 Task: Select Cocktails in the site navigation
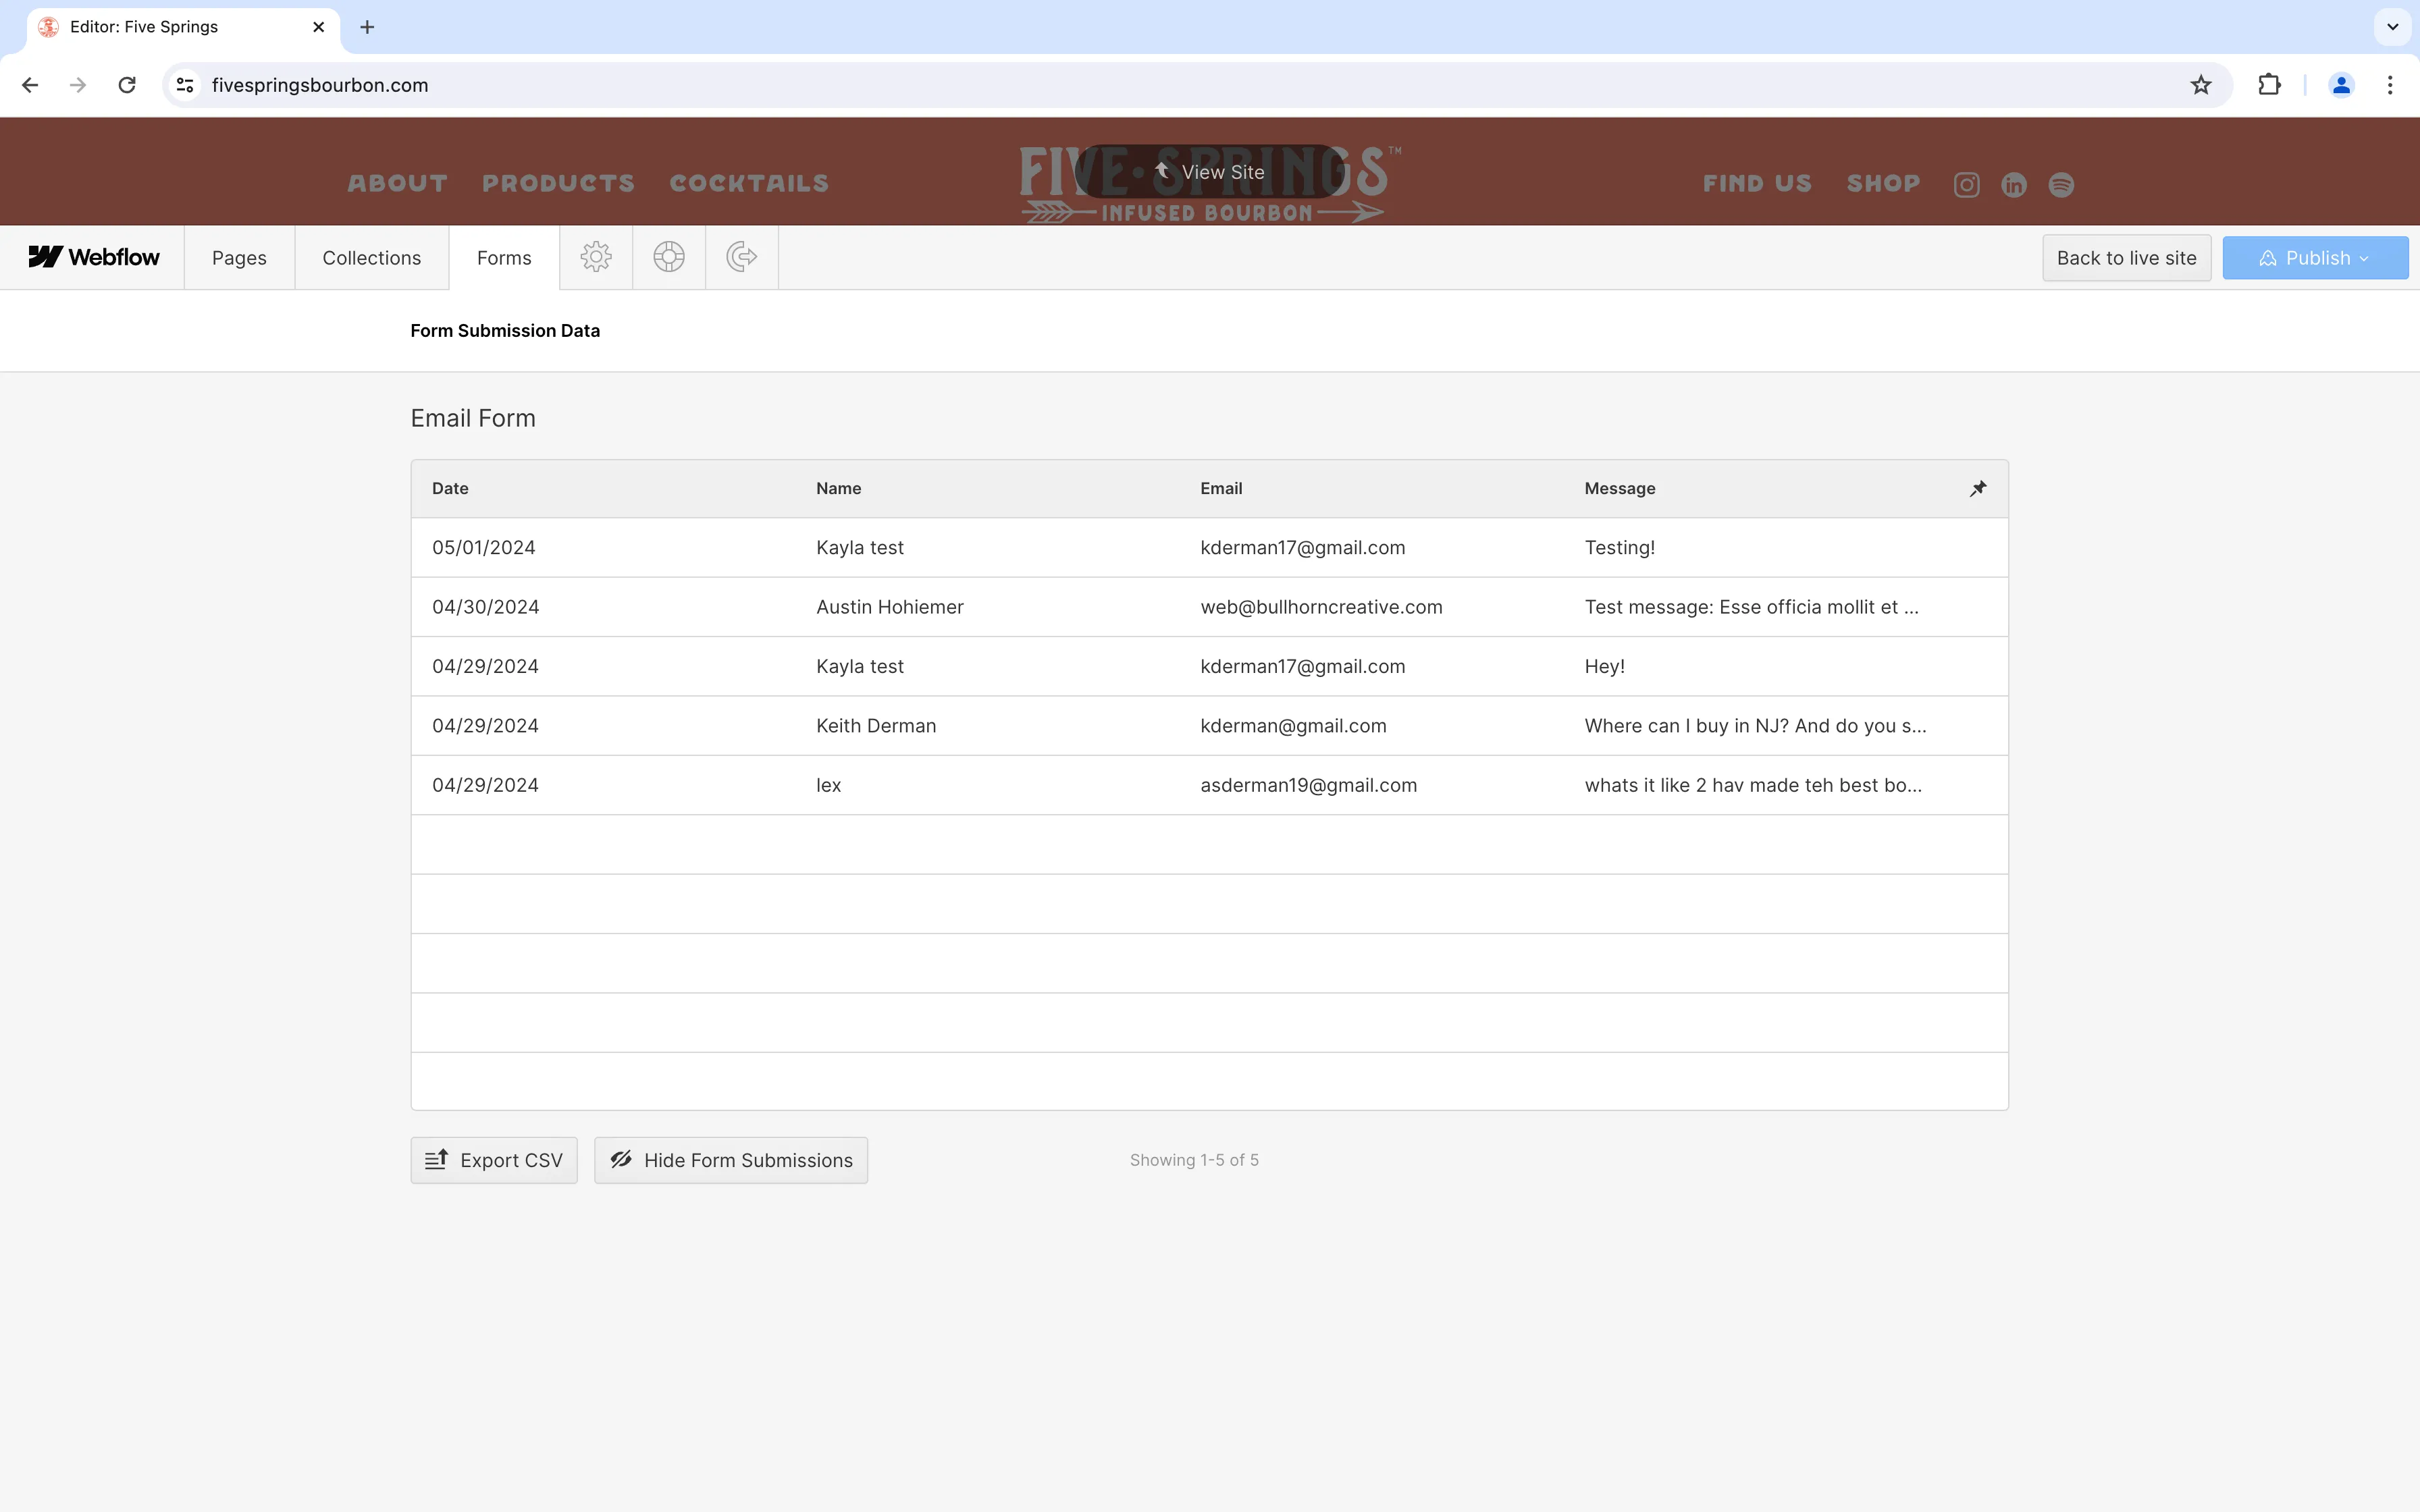[748, 183]
